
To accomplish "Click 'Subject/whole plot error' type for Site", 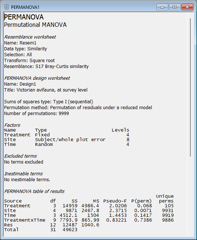I will (x=70, y=140).
